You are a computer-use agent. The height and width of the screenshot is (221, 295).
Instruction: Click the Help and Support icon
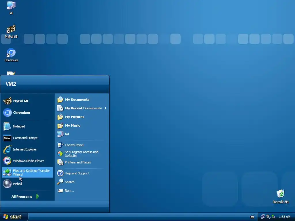coord(60,173)
